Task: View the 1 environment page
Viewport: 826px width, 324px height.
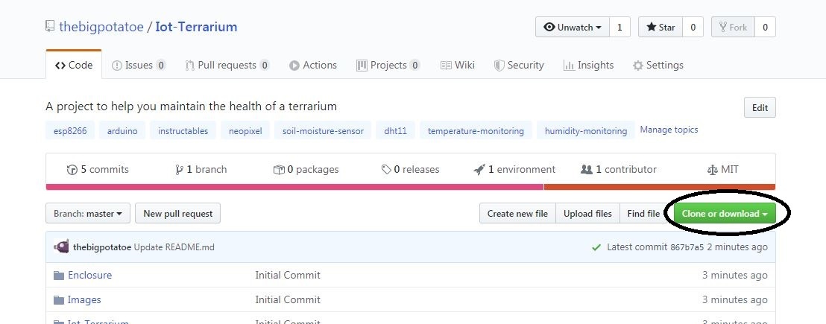Action: click(514, 169)
